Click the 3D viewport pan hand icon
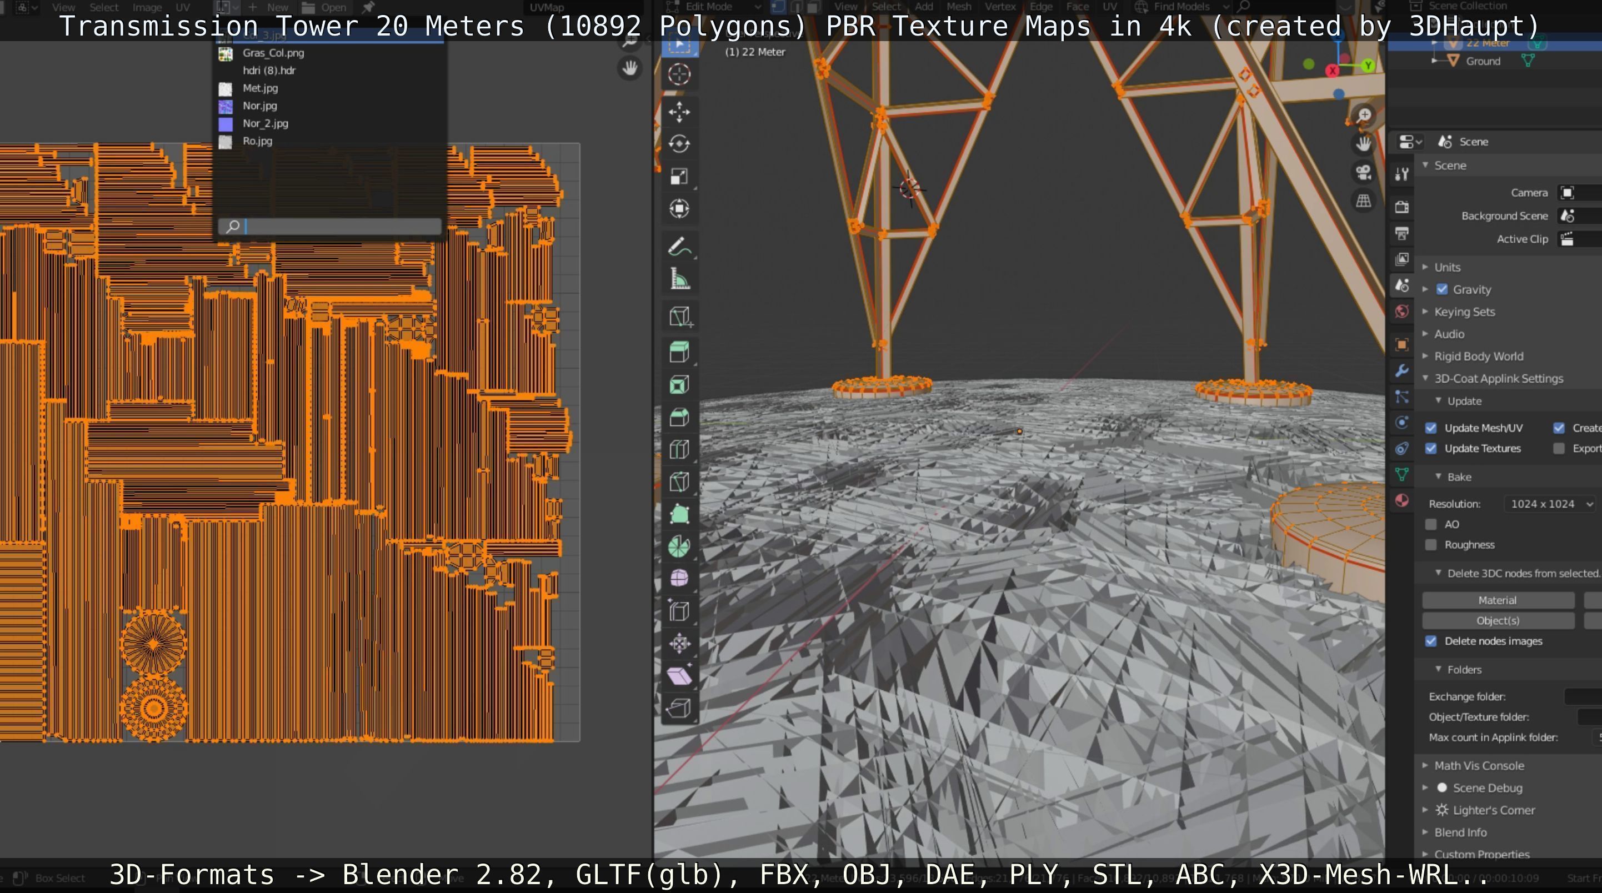 click(x=1364, y=144)
